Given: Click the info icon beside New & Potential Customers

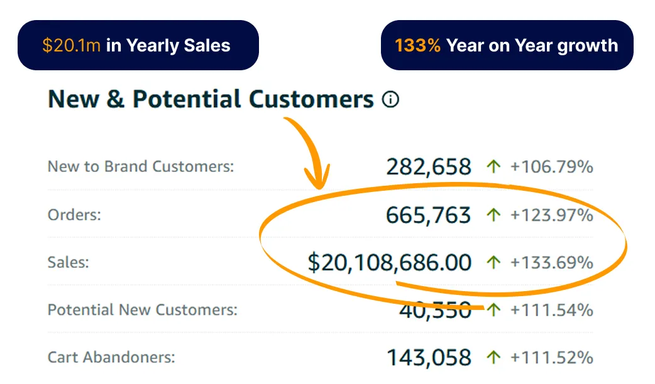Looking at the screenshot, I should [390, 99].
